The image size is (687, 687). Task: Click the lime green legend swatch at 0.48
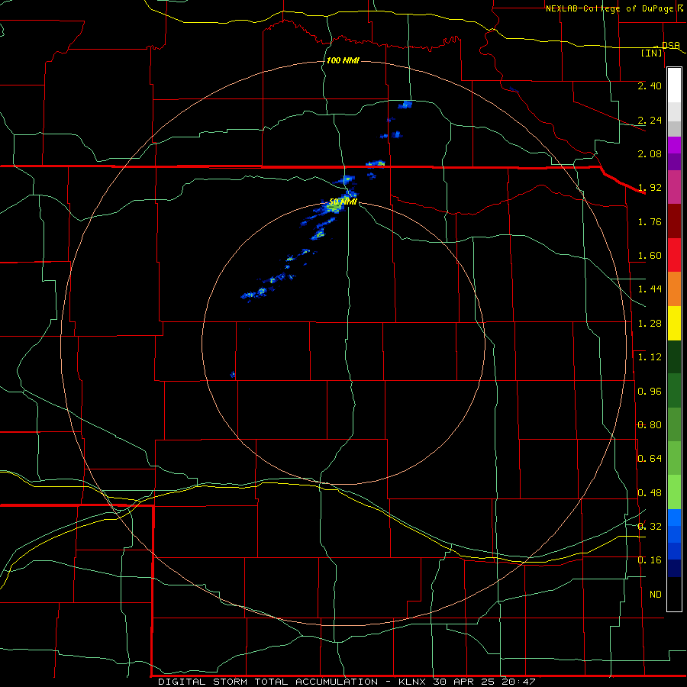(x=674, y=492)
